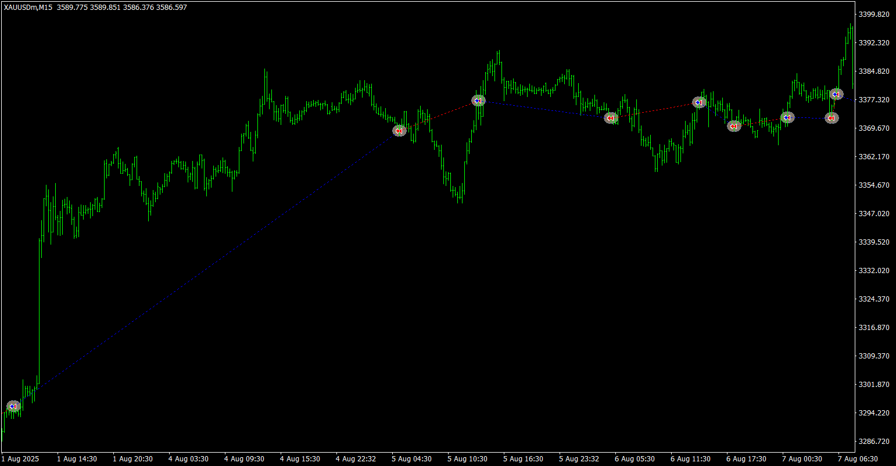This screenshot has width=896, height=466.
Task: Select the 4 Aug 03:30 time label
Action: (x=188, y=458)
